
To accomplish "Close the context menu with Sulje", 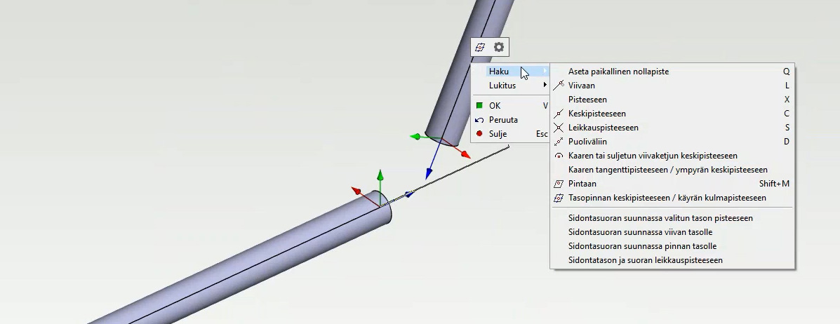I will [498, 134].
